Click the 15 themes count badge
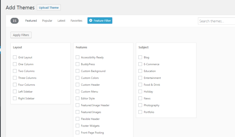Image resolution: width=235 pixels, height=137 pixels. (14, 21)
